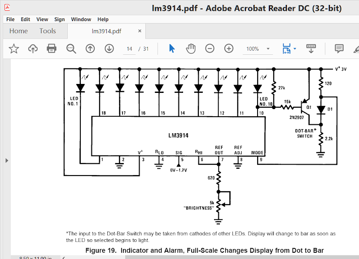Click the 27k resistor label
Viewport: 359px width, 259px height.
pyautogui.click(x=282, y=88)
